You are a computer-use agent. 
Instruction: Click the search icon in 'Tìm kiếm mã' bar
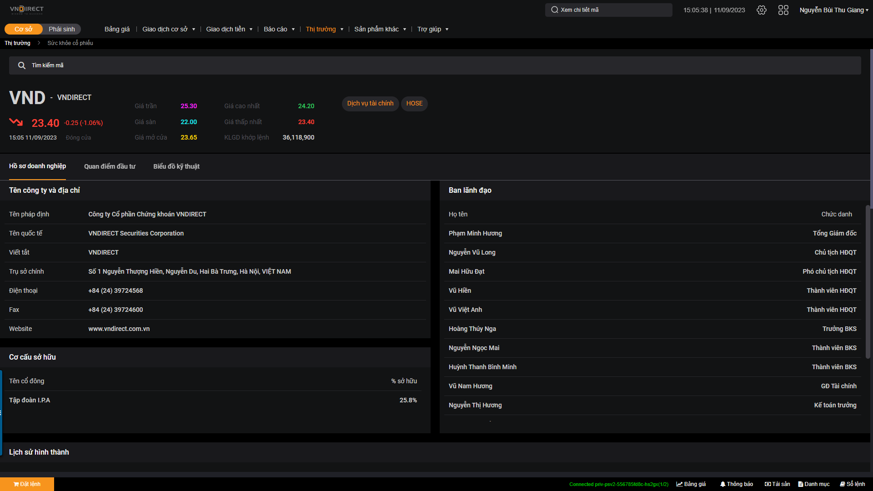pos(21,65)
